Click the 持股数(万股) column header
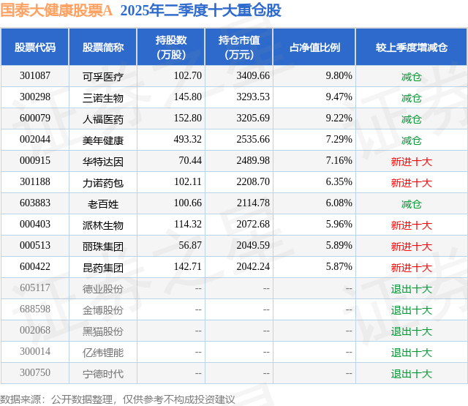Image resolution: width=468 pixels, height=406 pixels. [x=171, y=47]
